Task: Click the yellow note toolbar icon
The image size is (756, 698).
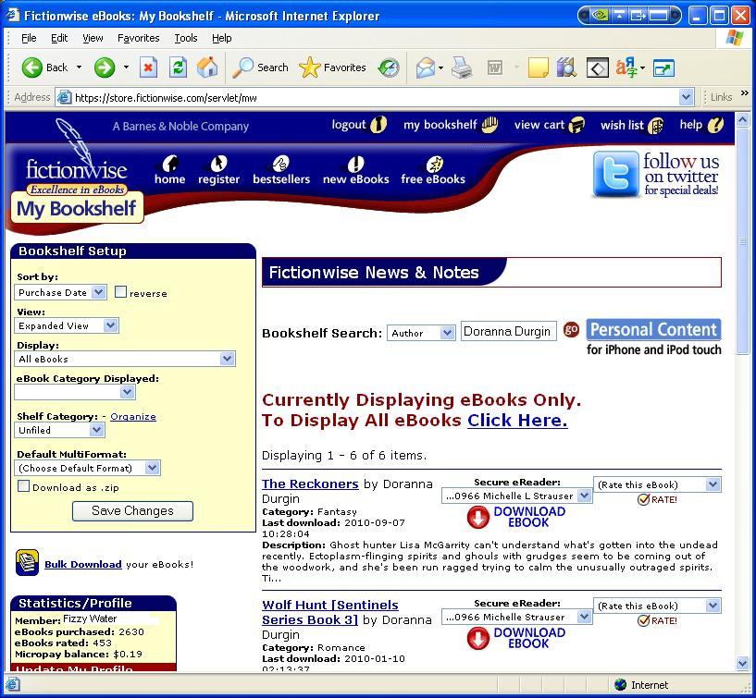Action: 538,67
